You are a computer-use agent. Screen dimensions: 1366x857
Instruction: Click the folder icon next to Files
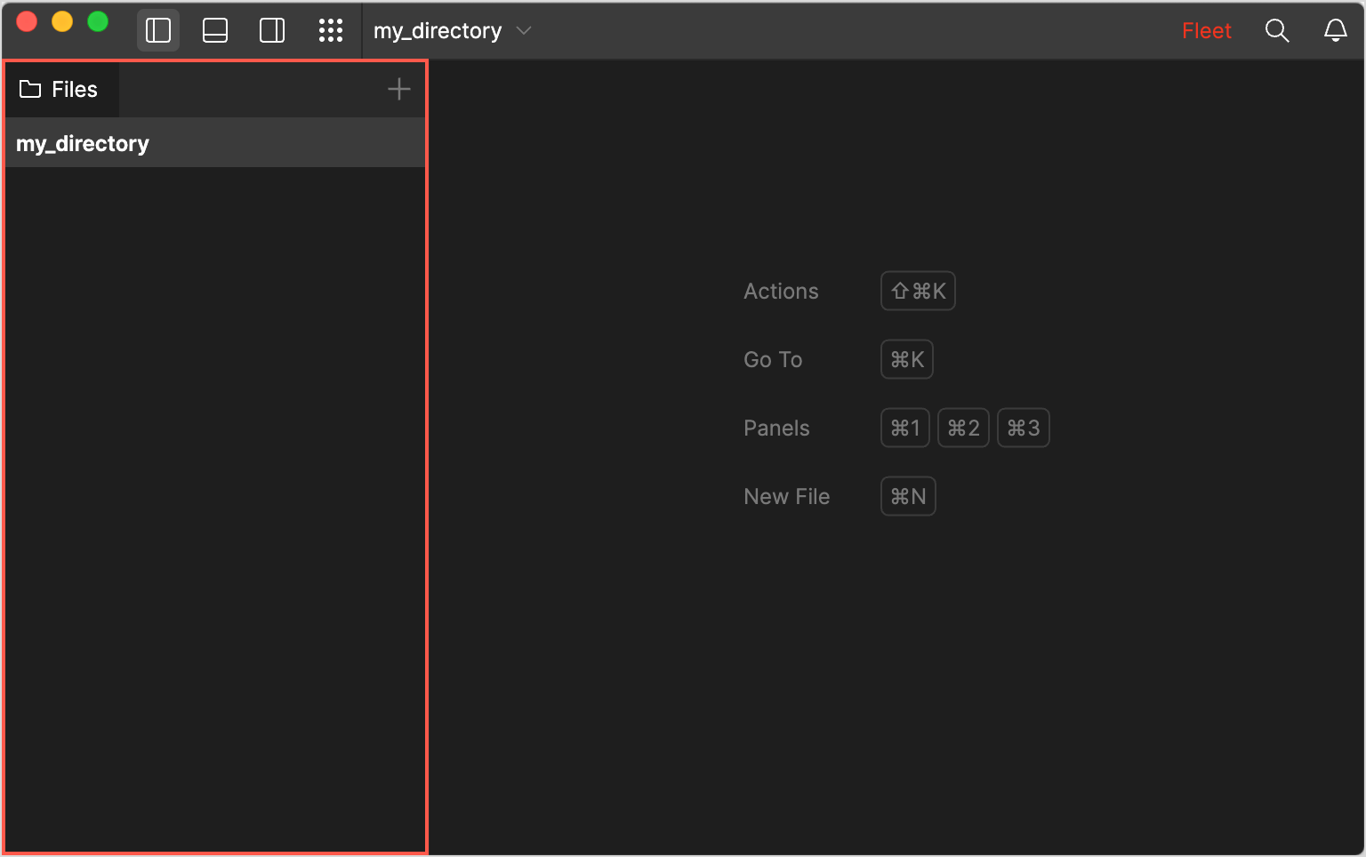click(x=31, y=89)
